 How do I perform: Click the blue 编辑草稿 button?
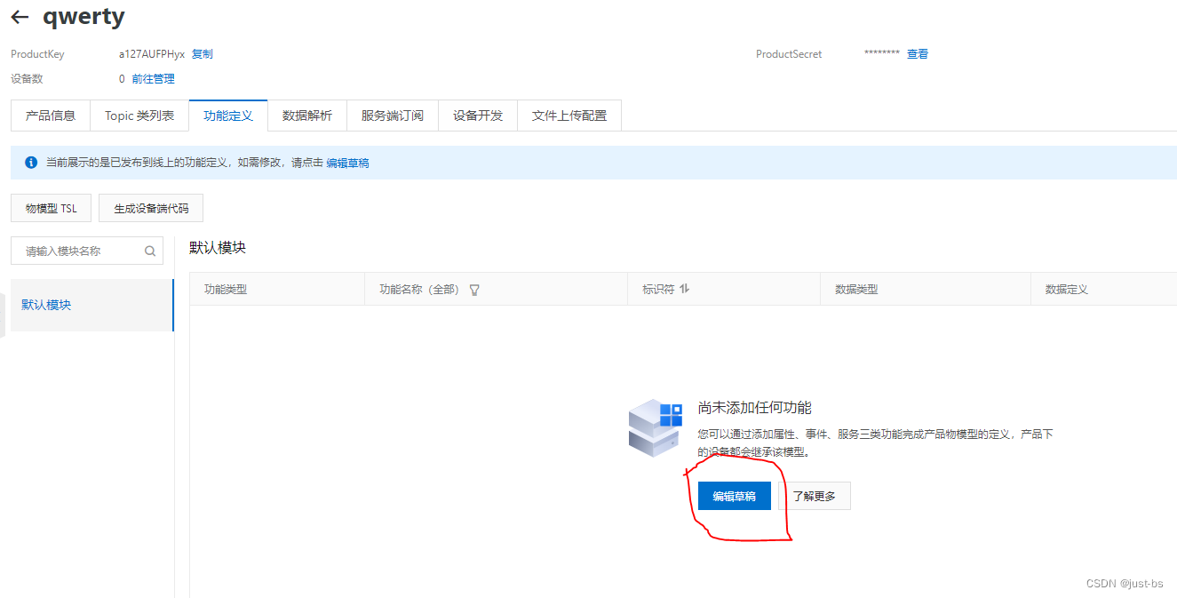click(735, 496)
